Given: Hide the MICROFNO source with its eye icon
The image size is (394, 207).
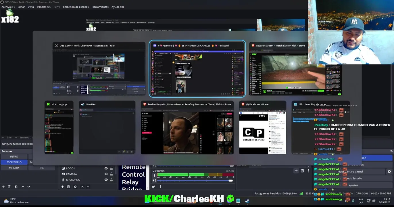Looking at the screenshot, I should [106, 180].
